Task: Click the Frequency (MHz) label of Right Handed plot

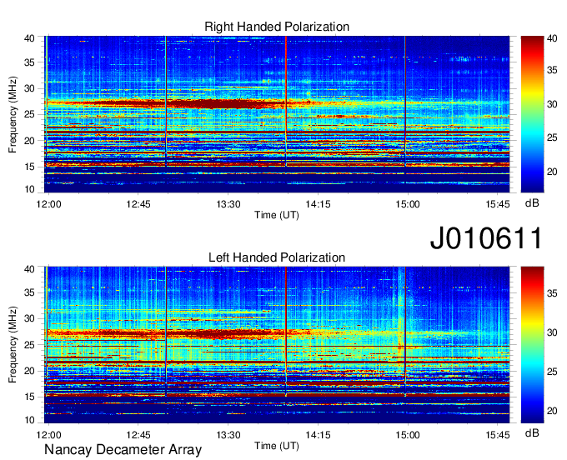Action: pos(13,114)
